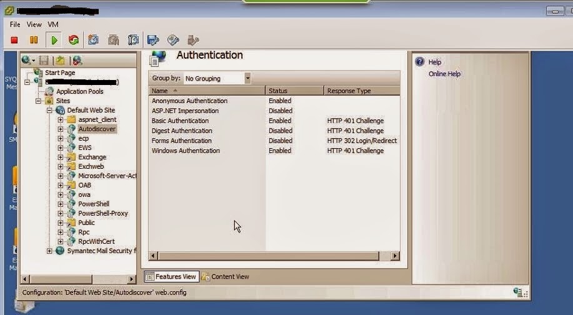
Task: Expand the ecp tree node
Action: [61, 139]
